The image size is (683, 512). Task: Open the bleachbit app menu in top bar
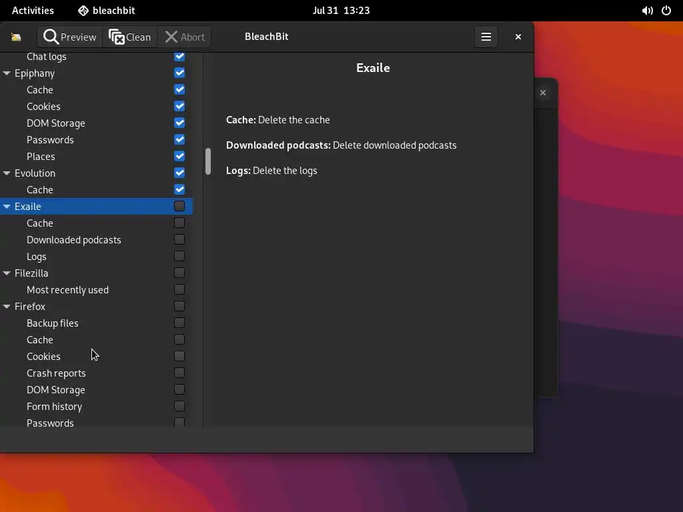(106, 11)
